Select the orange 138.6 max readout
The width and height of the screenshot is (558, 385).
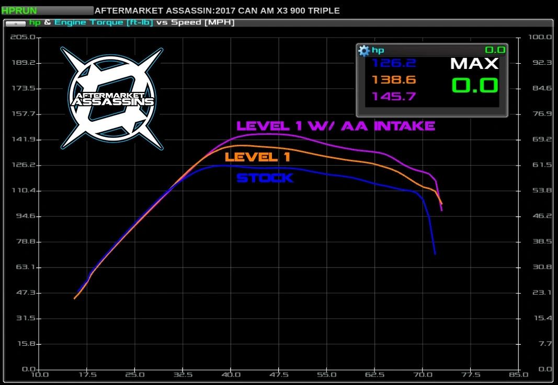[x=394, y=79]
